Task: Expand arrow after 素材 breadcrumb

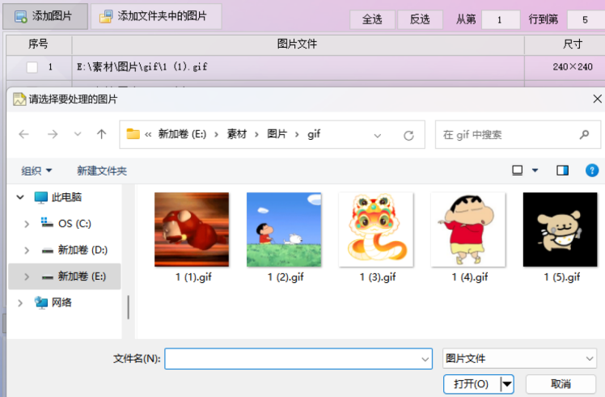Action: click(x=256, y=134)
